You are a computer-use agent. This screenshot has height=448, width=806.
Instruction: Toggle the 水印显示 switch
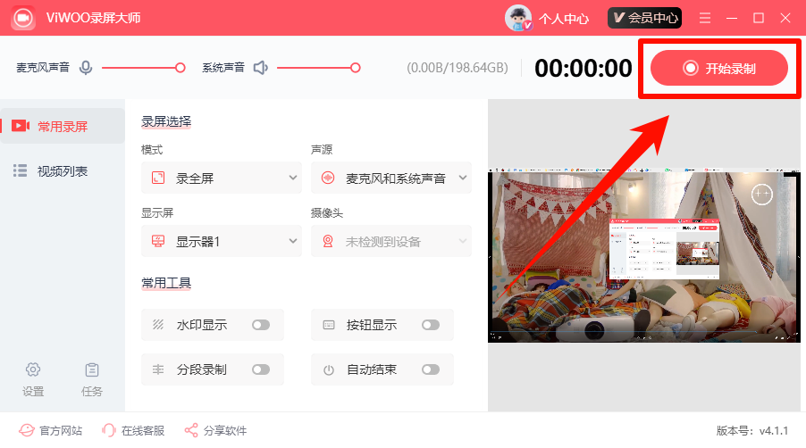click(x=261, y=325)
